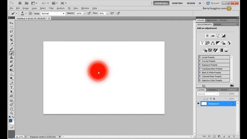Select the Rectangular Marquee tool
This screenshot has width=247, height=139.
pos(11,27)
